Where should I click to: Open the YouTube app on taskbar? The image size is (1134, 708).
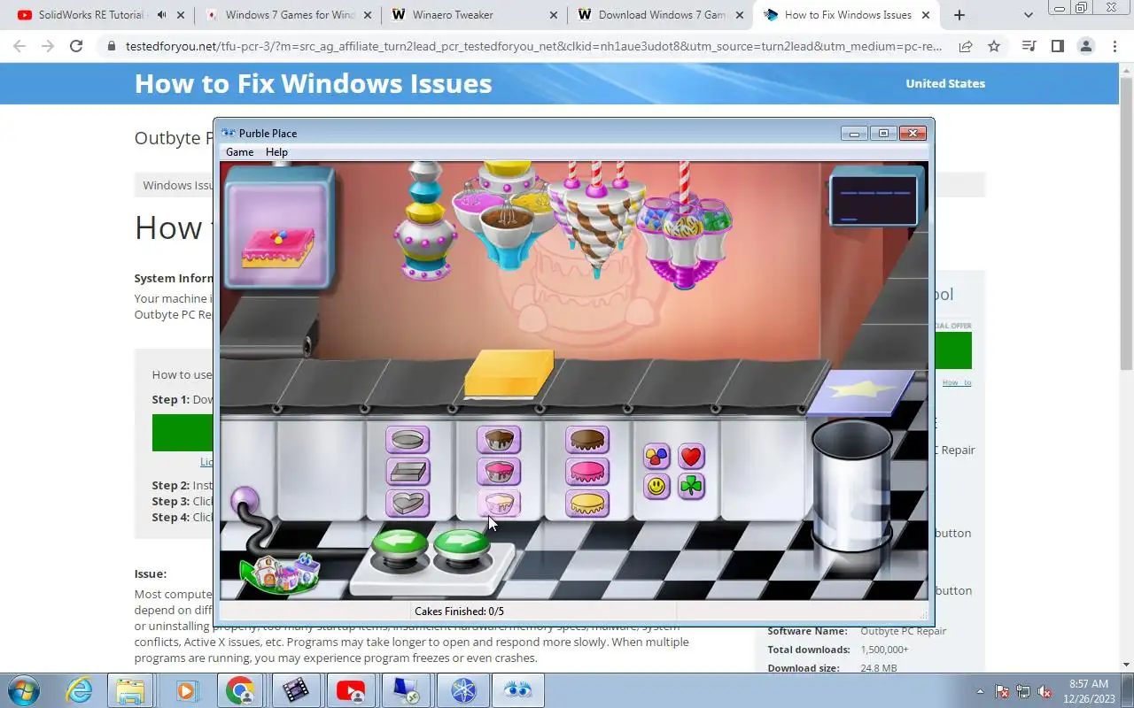[350, 690]
